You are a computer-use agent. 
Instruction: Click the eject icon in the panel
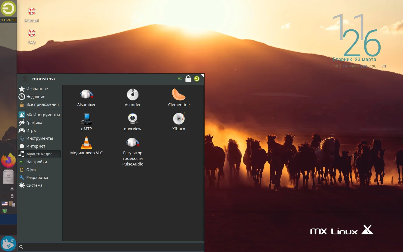(x=12, y=189)
